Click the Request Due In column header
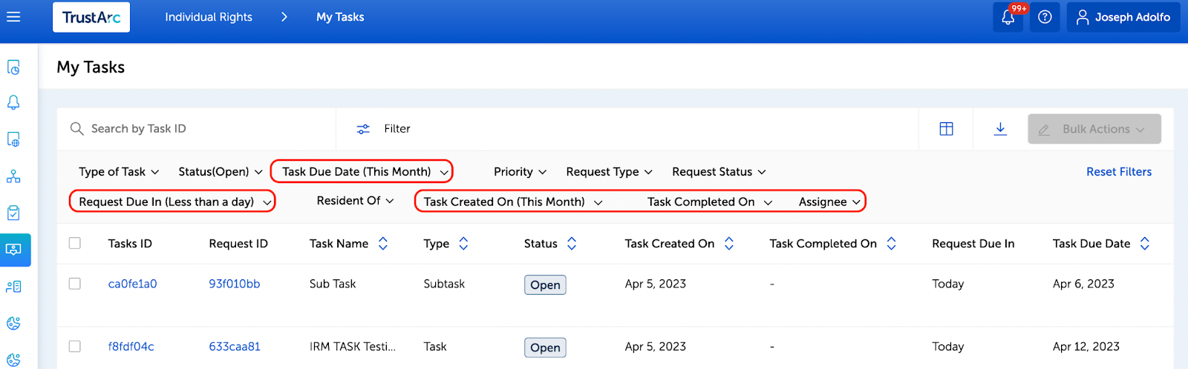Screen dimensions: 1188x369 coord(973,244)
